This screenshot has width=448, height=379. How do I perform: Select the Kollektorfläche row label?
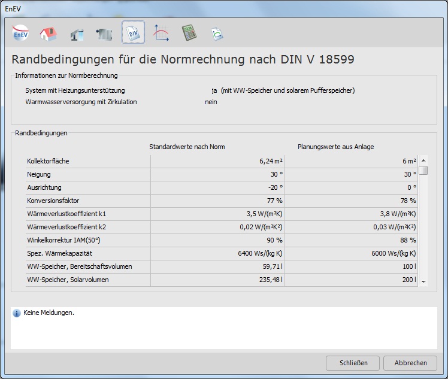tap(52, 161)
